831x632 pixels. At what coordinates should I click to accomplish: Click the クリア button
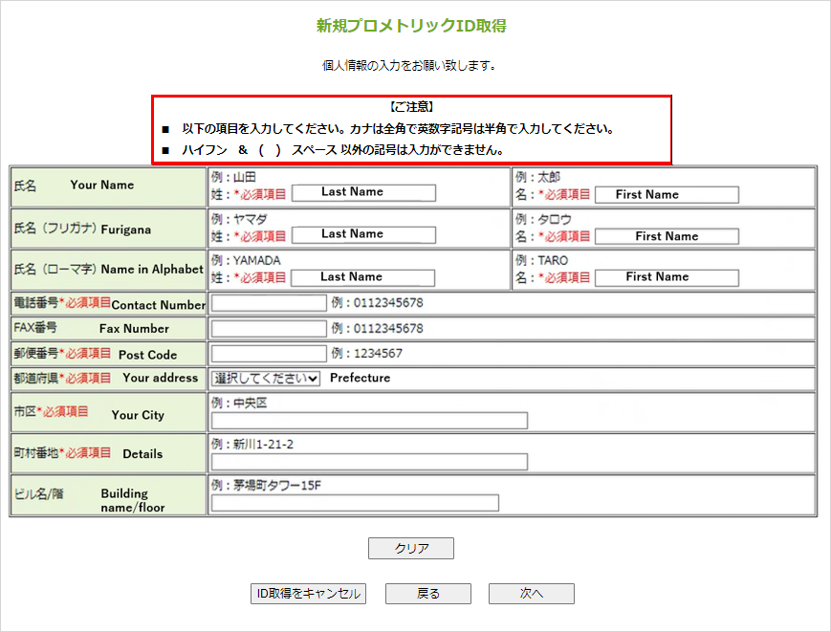pyautogui.click(x=411, y=548)
